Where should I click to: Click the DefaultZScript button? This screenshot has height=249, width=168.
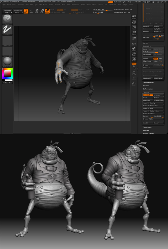pos(119,2)
